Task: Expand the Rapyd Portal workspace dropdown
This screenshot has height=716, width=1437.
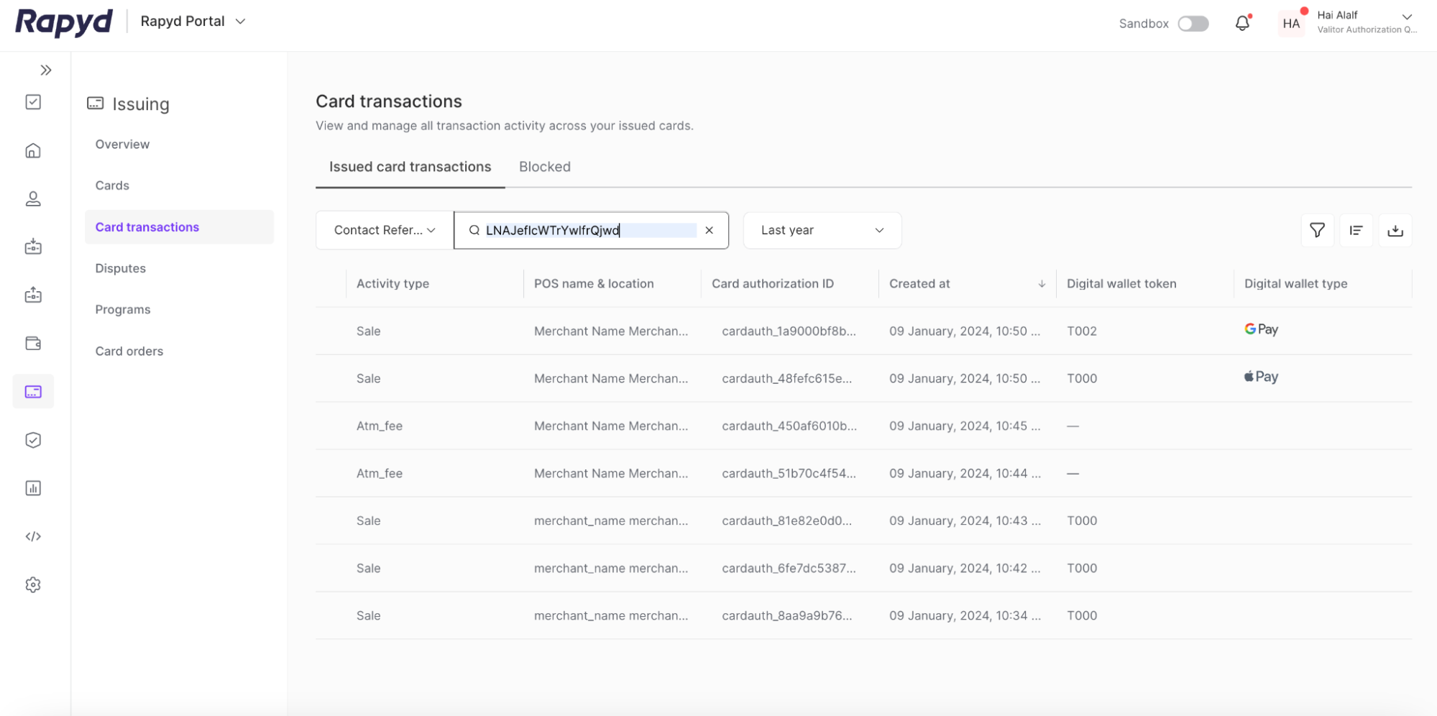Action: (x=192, y=21)
